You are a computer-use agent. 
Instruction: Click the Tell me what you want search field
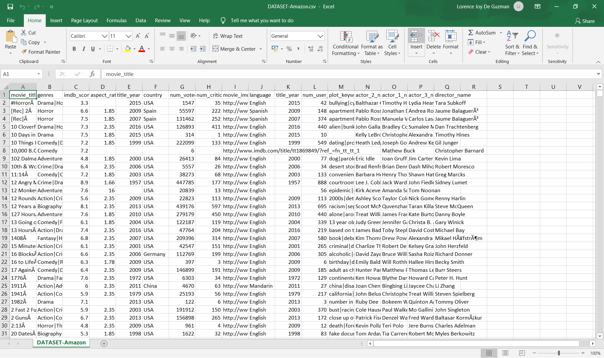click(262, 21)
